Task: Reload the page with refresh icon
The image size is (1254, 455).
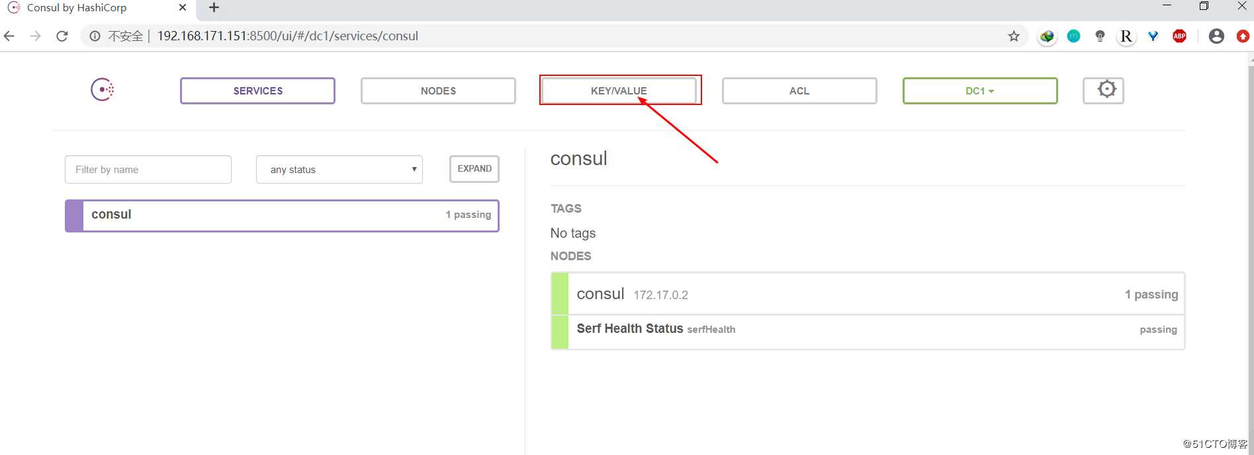Action: 62,36
